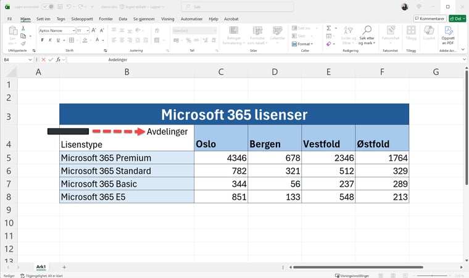Screen dimensions: 469x278
Task: Open Sort and Filter (Sorter og filtrer)
Action: pyautogui.click(x=349, y=35)
